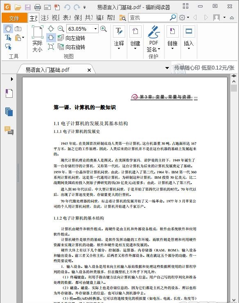Image resolution: width=239 pixels, height=303 pixels.
Task: Switch to the 保护 ribbon tab
Action: coord(78,18)
